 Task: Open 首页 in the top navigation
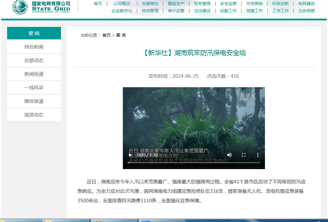[x=98, y=4]
